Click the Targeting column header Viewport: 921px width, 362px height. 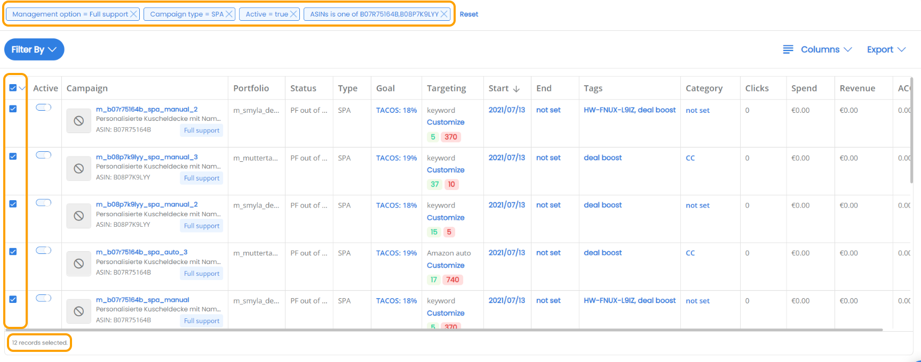(x=446, y=88)
